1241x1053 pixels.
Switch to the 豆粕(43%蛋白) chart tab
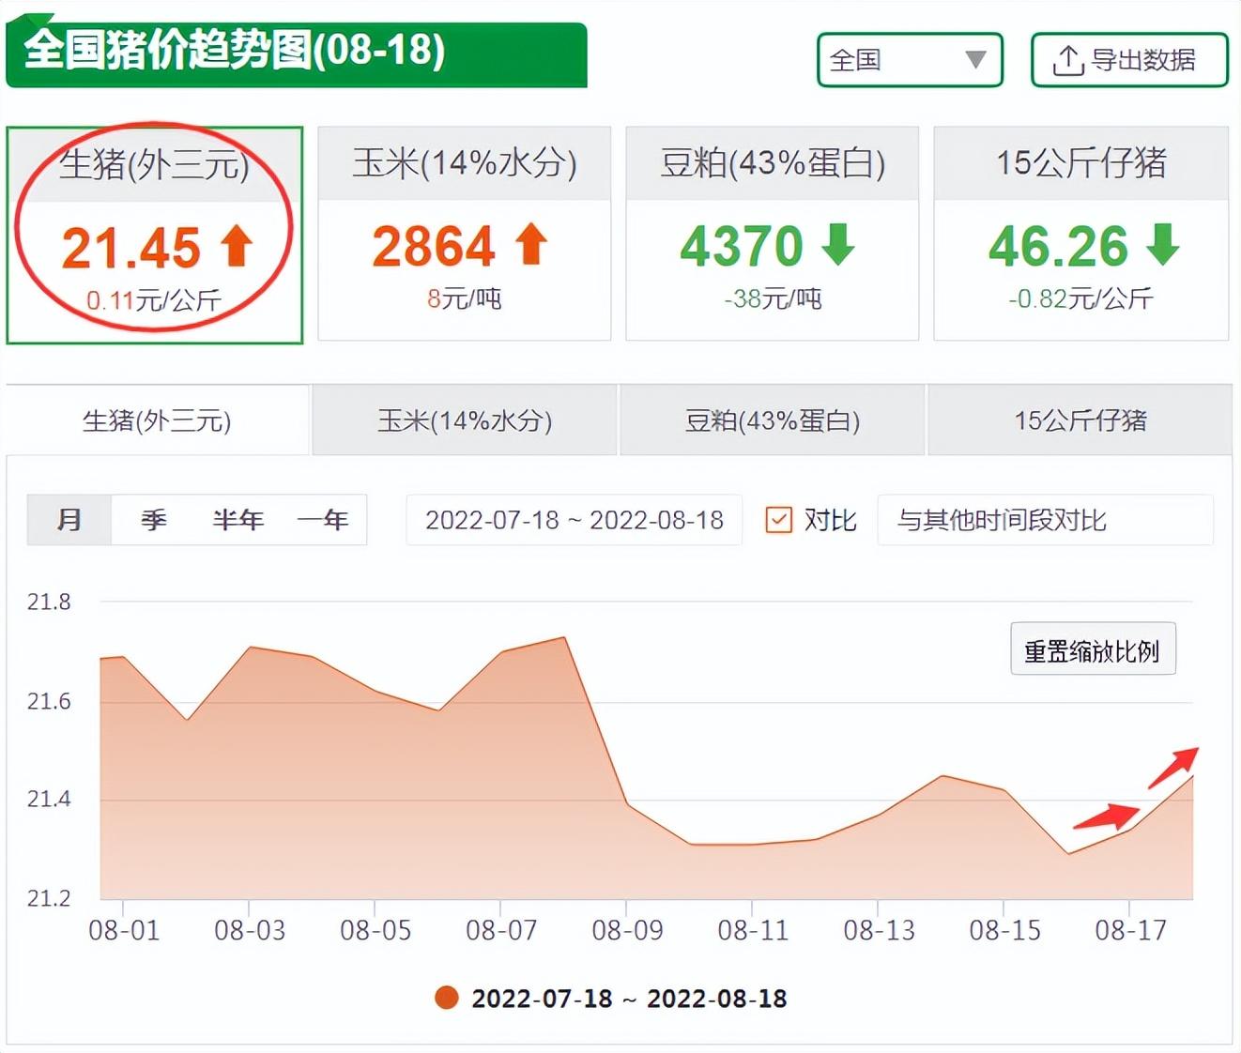pos(773,420)
